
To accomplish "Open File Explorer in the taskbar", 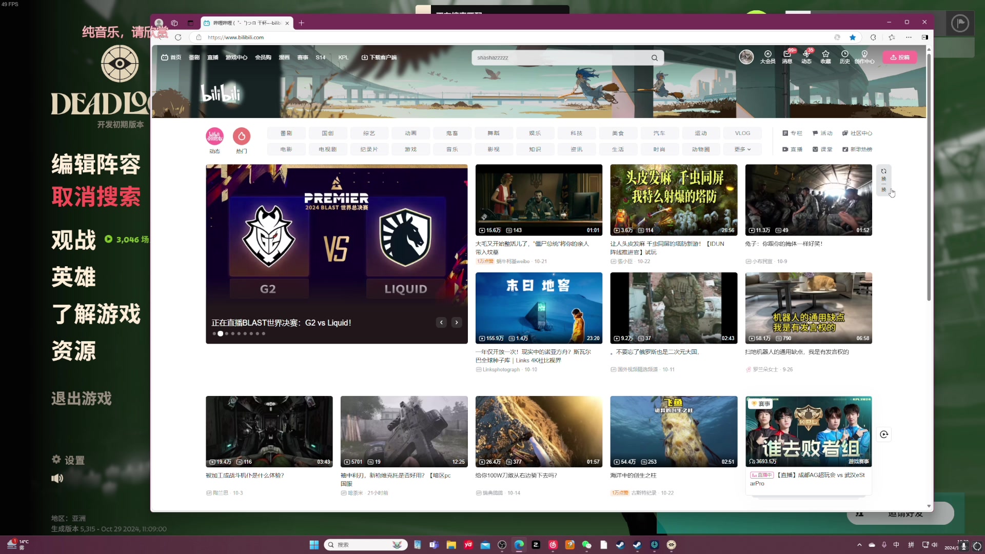I will (451, 545).
